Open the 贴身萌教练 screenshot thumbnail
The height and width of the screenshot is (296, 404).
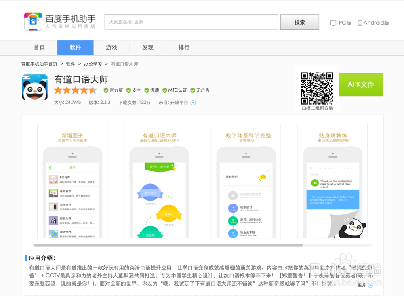333,181
